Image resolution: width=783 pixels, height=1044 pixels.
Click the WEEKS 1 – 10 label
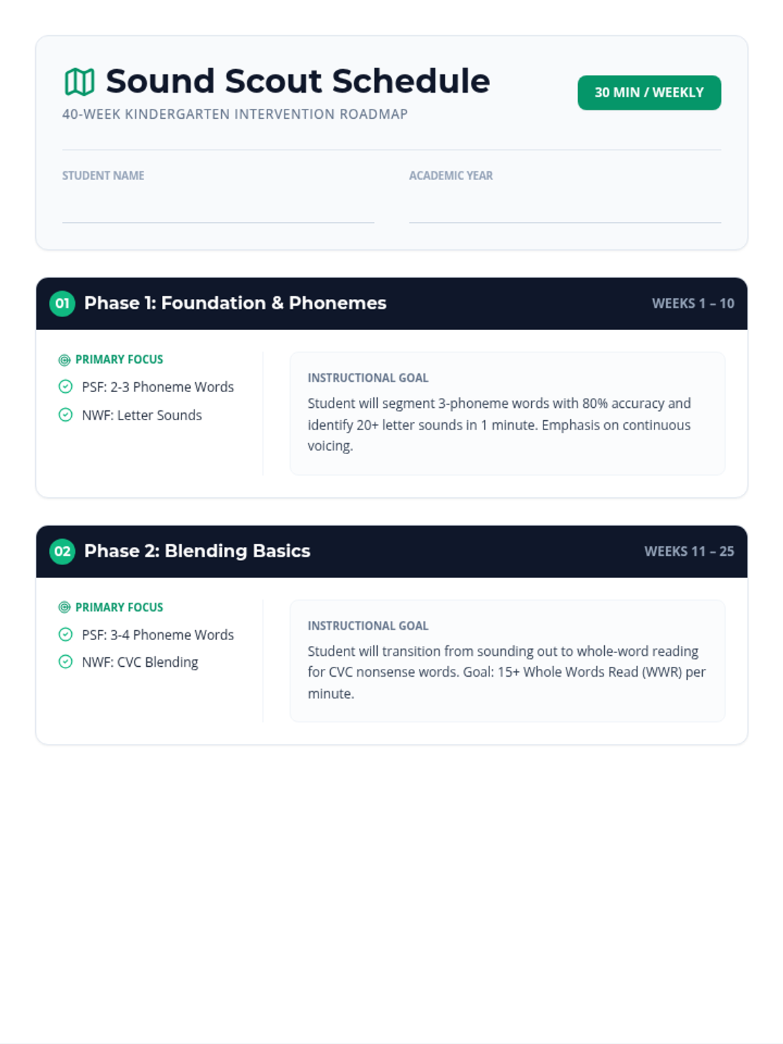click(x=693, y=303)
